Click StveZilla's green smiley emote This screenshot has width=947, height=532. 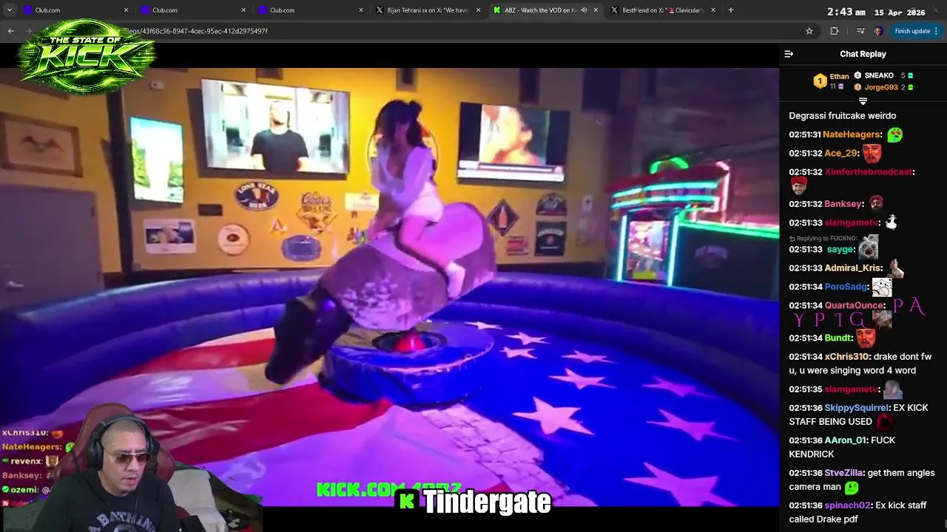[852, 488]
